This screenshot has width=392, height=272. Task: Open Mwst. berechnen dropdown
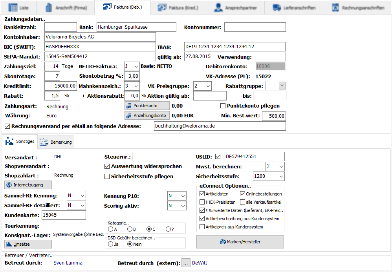coord(281,166)
